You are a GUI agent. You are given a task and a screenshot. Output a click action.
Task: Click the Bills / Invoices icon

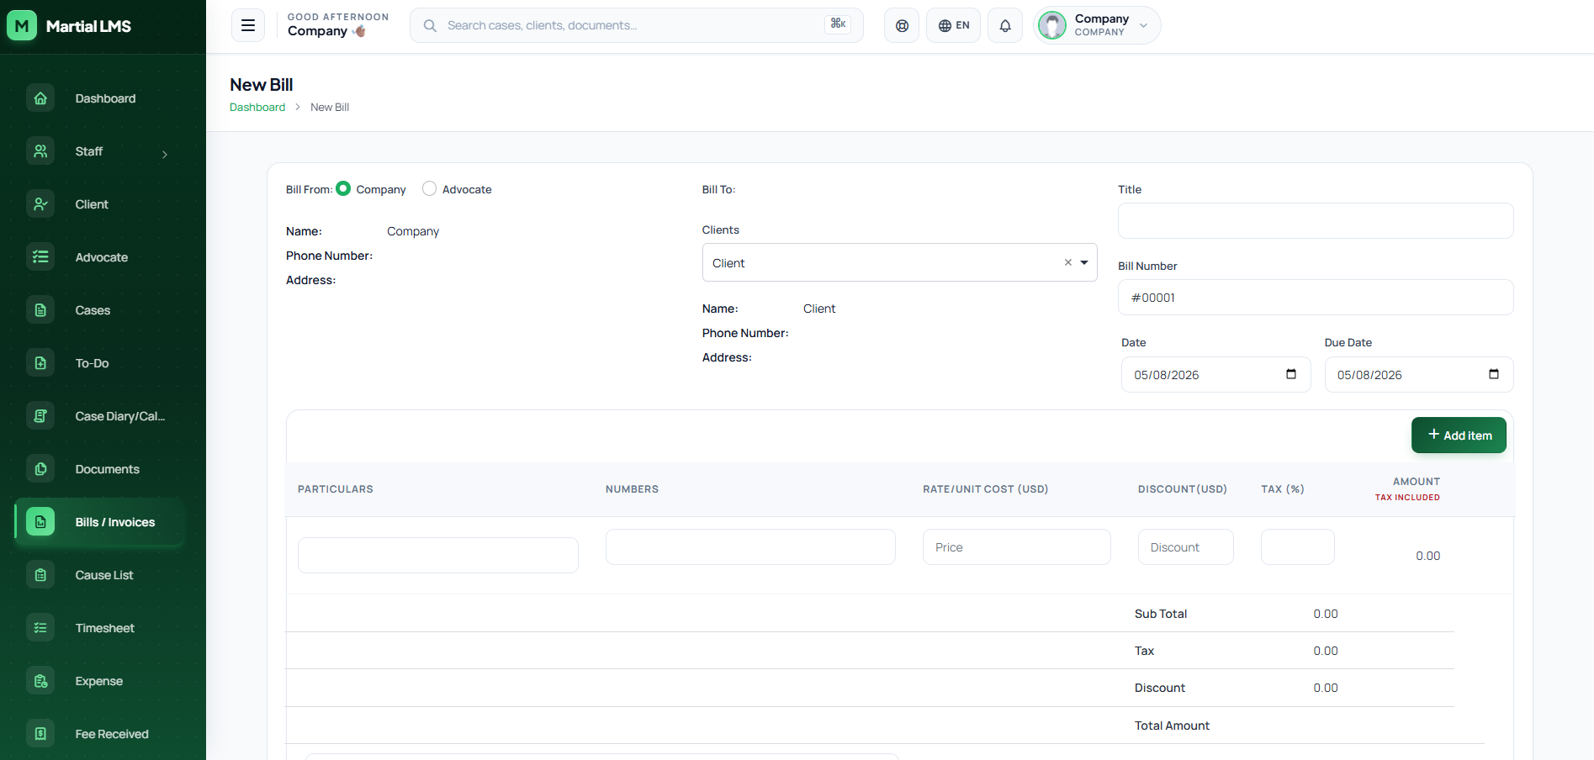40,522
